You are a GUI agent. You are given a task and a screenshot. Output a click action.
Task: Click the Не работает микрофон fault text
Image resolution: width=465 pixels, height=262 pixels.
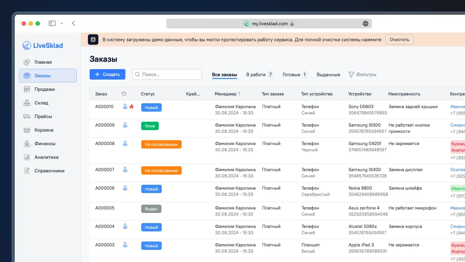click(412, 208)
